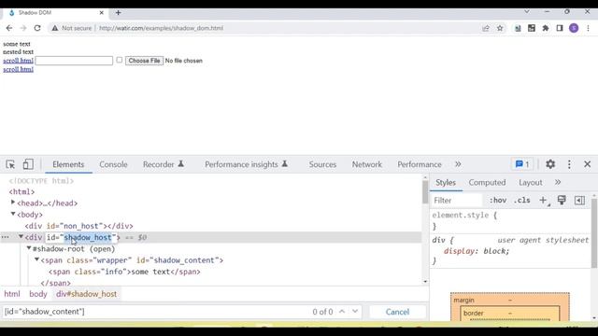This screenshot has width=598, height=336.
Task: Toggle the computed styles sidebar icon
Action: tap(579, 200)
